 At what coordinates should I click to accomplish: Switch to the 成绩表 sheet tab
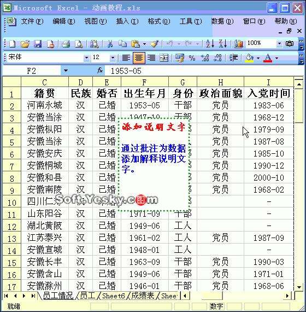tap(143, 296)
